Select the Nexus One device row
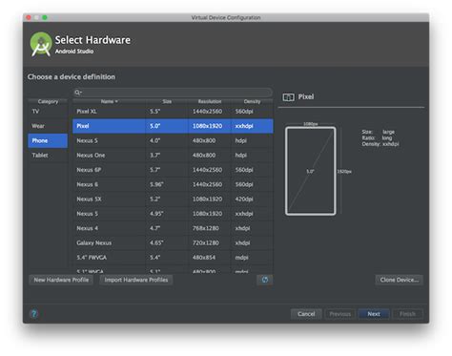The width and height of the screenshot is (452, 356). coord(173,156)
